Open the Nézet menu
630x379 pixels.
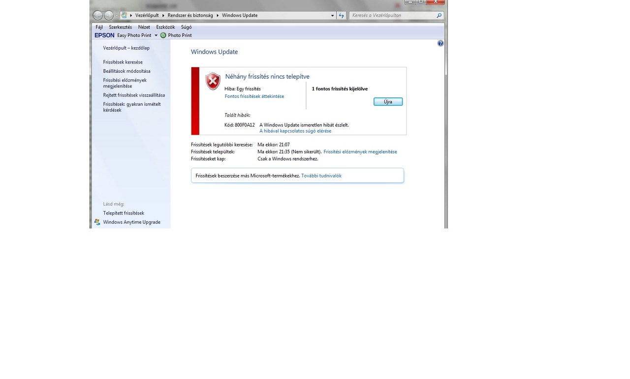(x=144, y=27)
